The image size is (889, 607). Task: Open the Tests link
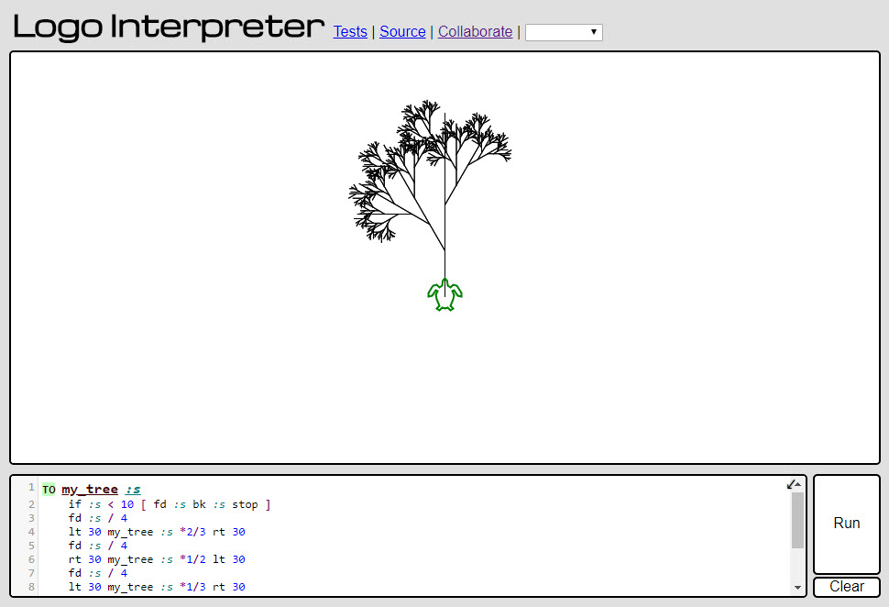[350, 32]
